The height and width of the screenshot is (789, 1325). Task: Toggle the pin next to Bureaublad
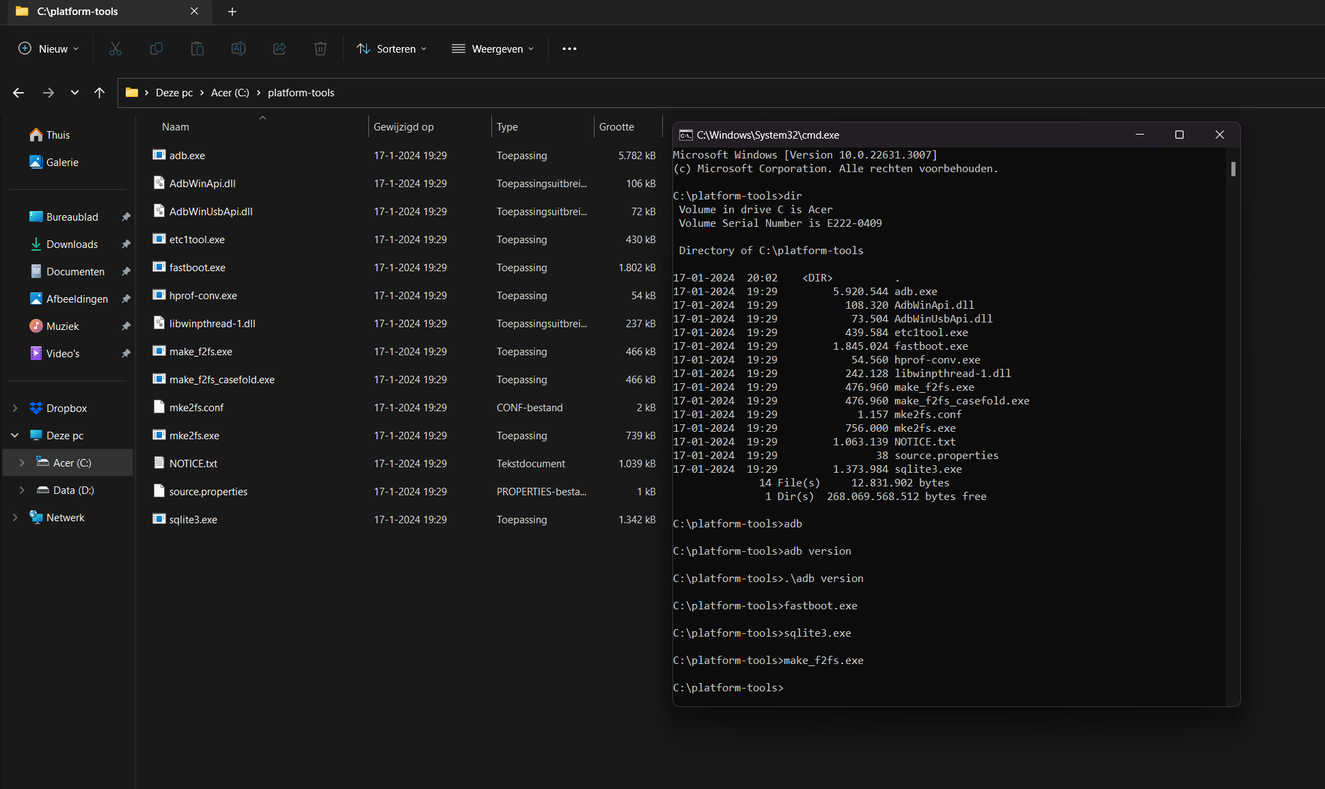[x=126, y=217]
